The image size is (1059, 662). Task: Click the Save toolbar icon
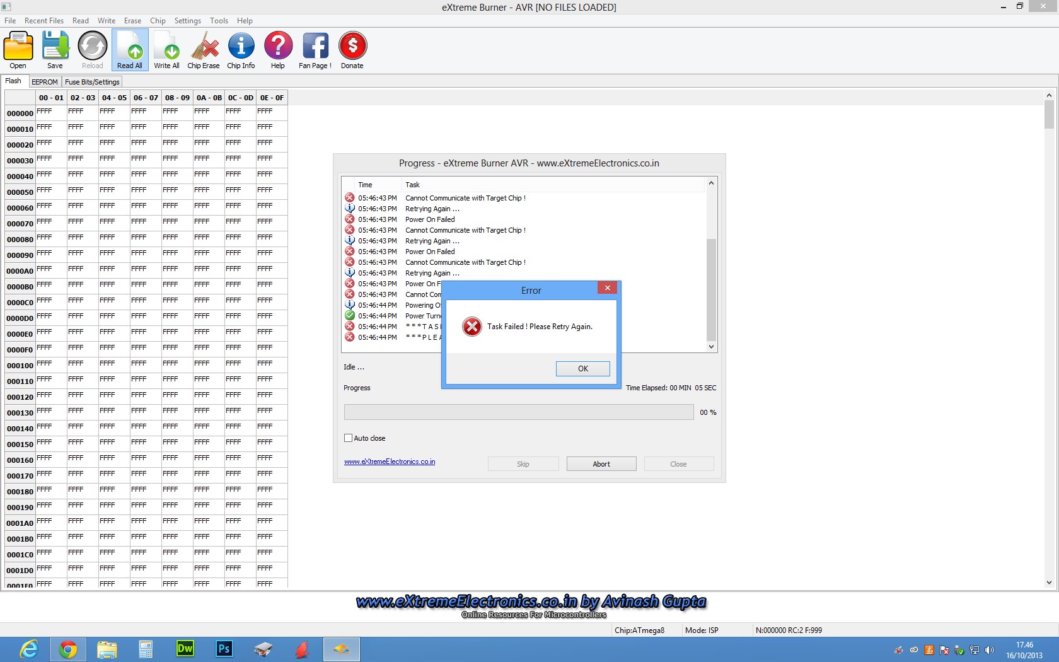[55, 50]
